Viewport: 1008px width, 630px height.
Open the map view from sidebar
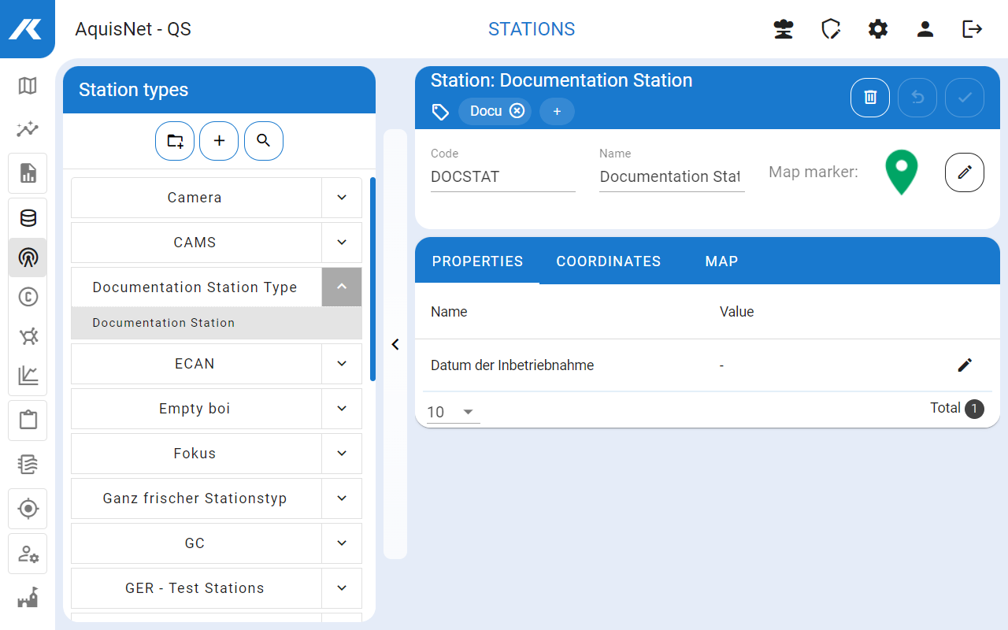pyautogui.click(x=28, y=86)
